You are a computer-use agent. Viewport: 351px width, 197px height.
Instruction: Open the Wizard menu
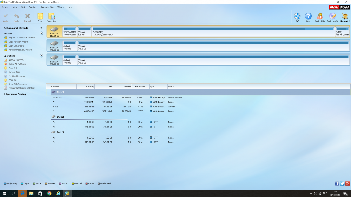coord(60,7)
